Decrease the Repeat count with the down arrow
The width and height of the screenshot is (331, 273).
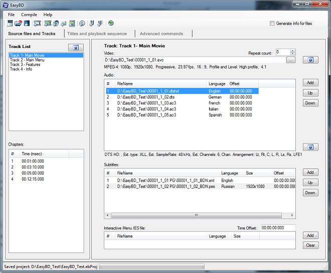pos(292,53)
